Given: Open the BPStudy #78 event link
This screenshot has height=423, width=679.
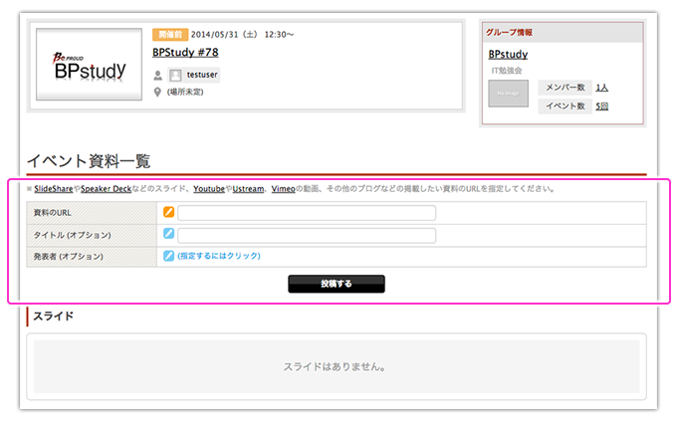Looking at the screenshot, I should pyautogui.click(x=185, y=53).
